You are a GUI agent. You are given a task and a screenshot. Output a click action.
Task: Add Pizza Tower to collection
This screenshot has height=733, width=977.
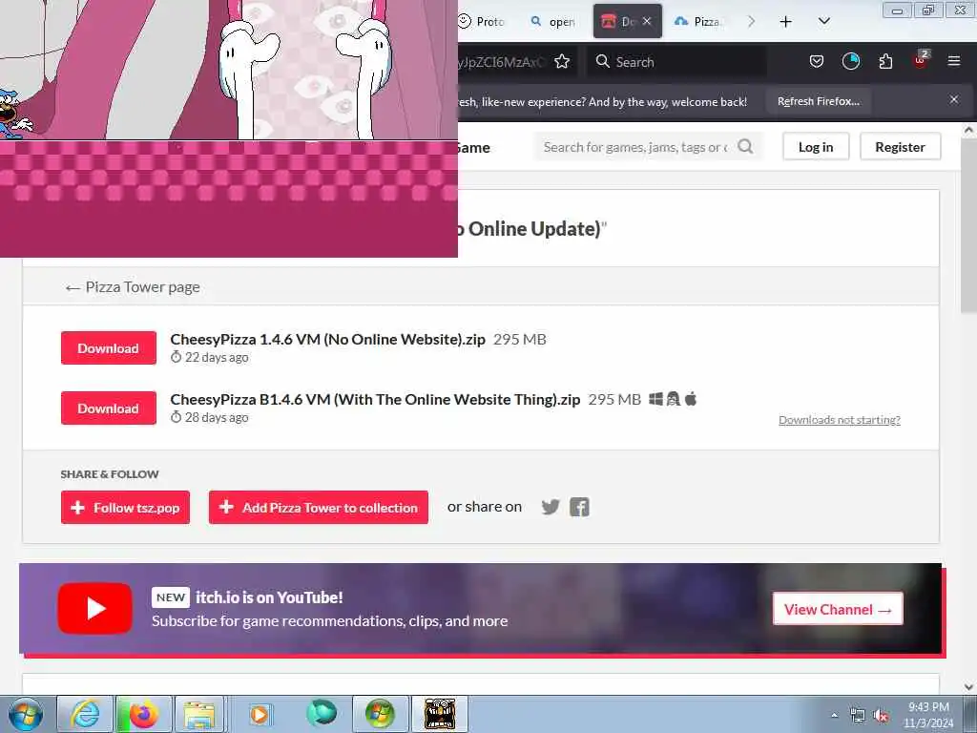pyautogui.click(x=319, y=508)
